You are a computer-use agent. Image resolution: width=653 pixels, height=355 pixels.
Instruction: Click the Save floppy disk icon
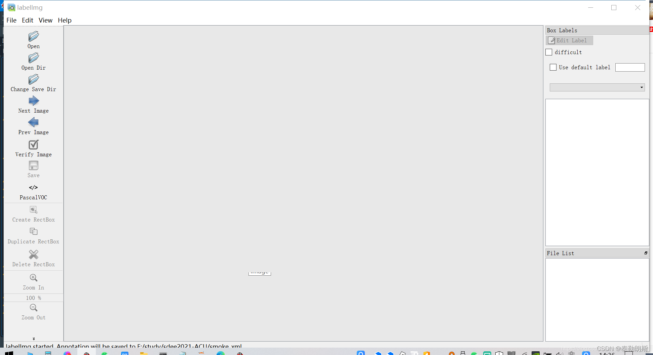34,165
